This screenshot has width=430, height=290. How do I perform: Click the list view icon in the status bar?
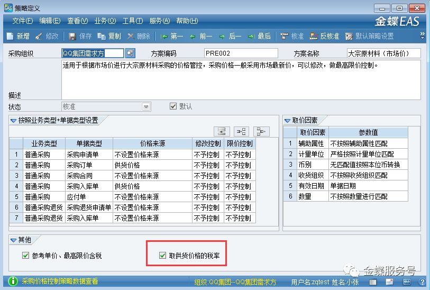373,282
